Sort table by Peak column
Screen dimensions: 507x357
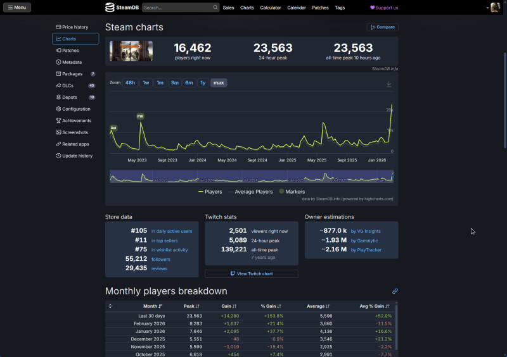coord(191,306)
